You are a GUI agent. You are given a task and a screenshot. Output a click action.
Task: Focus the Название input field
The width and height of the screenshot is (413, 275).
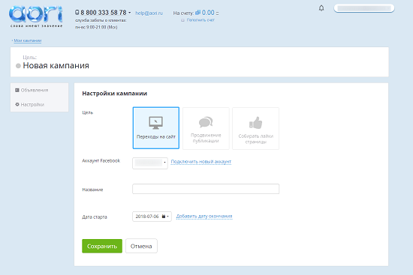(206, 189)
